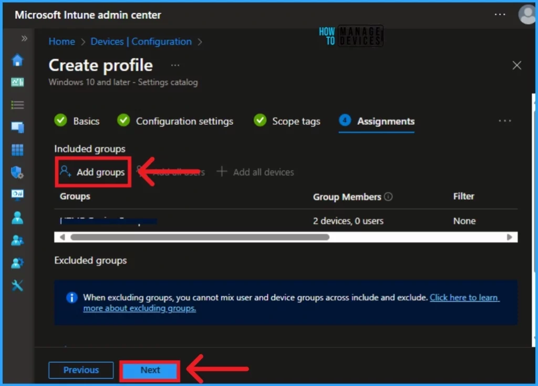Screen dimensions: 538x386
Task: Click the Next button
Action: coord(150,370)
